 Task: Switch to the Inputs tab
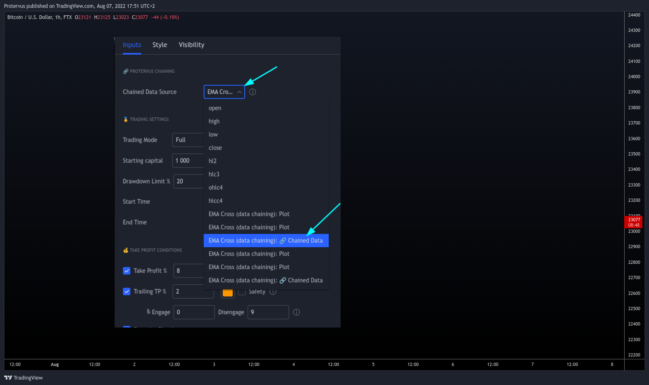click(x=132, y=45)
